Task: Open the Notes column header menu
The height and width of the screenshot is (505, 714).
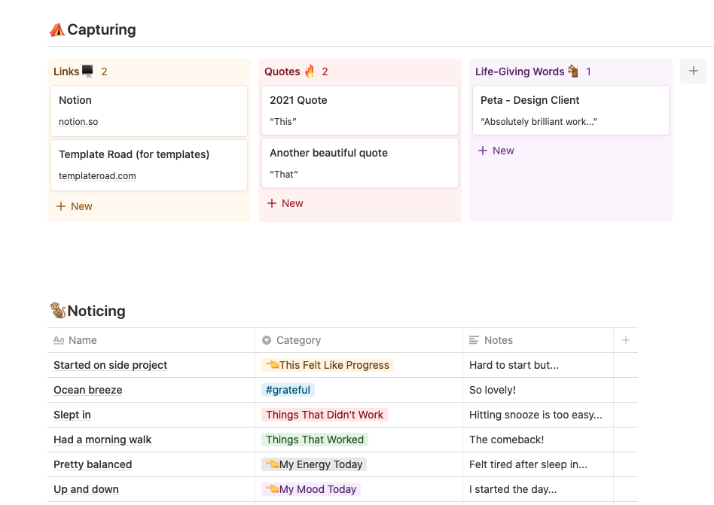Action: [499, 340]
